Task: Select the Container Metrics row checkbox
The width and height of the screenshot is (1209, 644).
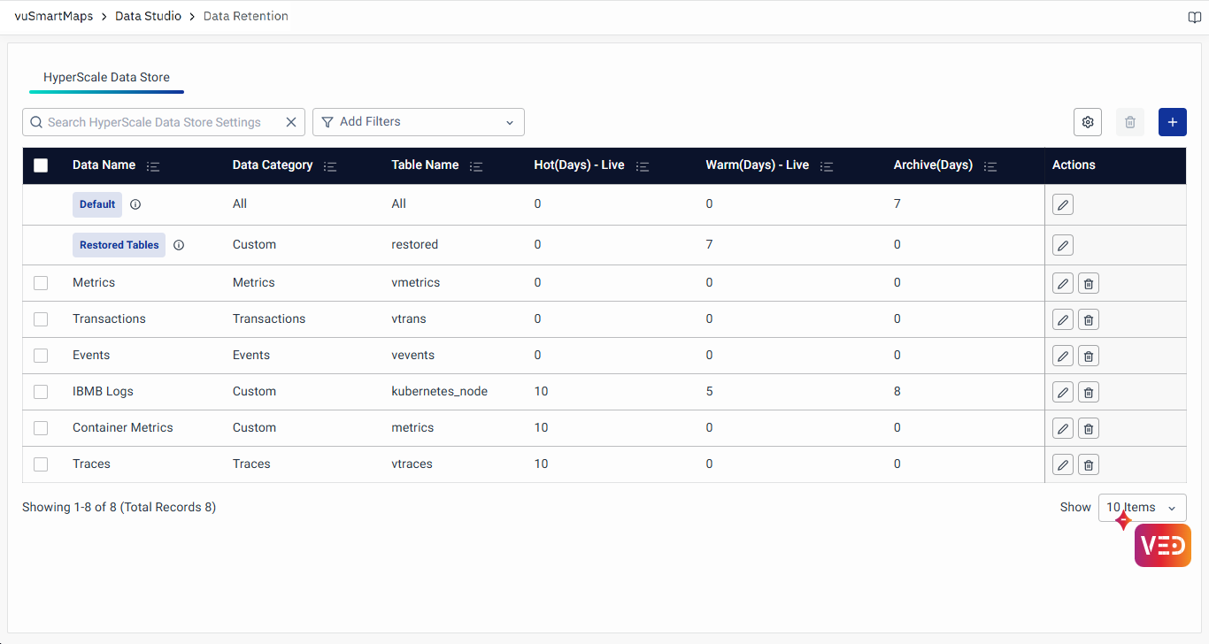Action: click(x=41, y=428)
